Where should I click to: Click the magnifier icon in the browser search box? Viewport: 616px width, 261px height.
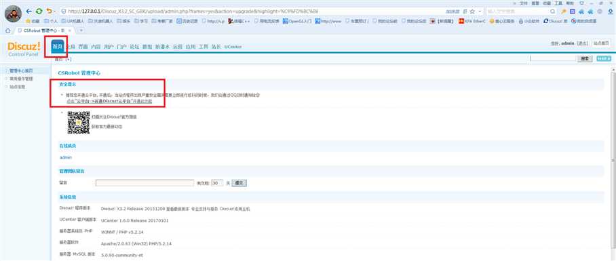pyautogui.click(x=552, y=12)
